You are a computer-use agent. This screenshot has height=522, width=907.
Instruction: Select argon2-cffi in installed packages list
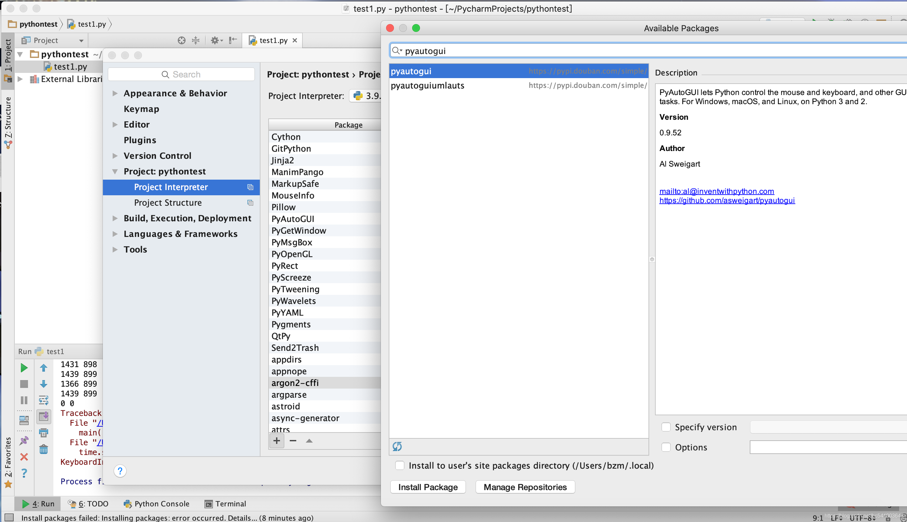325,383
